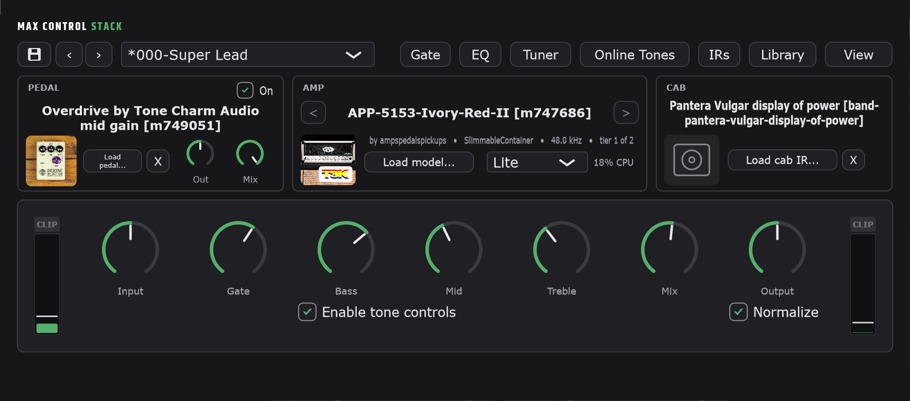Viewport: 910px width, 401px height.
Task: Click the Output knob
Action: [777, 249]
